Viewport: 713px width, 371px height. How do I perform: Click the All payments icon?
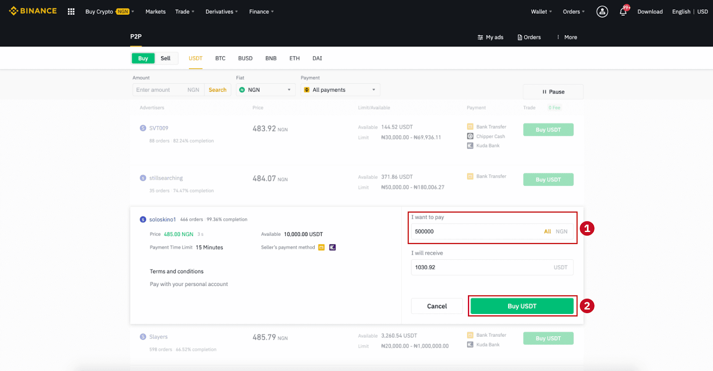point(307,90)
